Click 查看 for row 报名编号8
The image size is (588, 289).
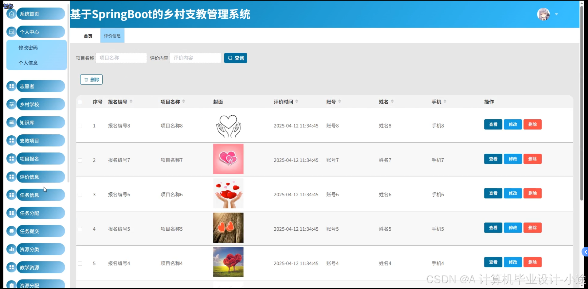(493, 124)
